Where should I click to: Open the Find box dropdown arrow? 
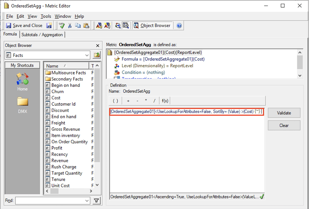tap(87, 201)
